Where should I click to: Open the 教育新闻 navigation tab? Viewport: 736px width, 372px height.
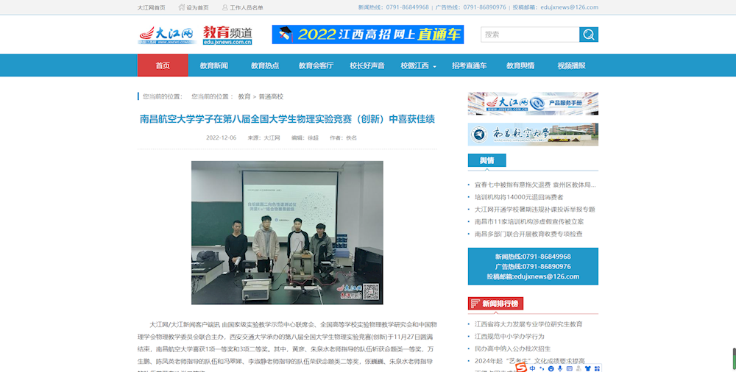point(214,65)
